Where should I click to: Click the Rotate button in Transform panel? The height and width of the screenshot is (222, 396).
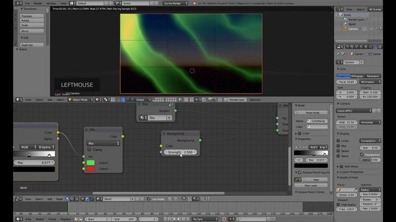click(x=32, y=20)
